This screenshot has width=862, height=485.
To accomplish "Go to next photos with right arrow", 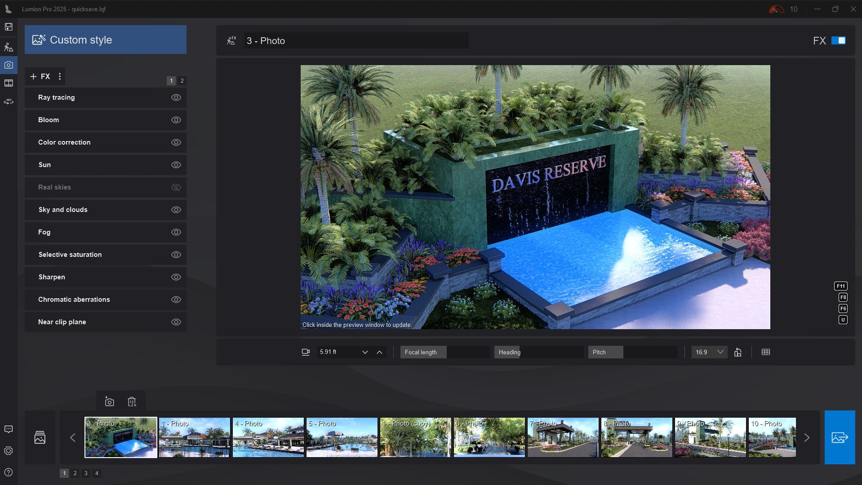I will point(807,437).
